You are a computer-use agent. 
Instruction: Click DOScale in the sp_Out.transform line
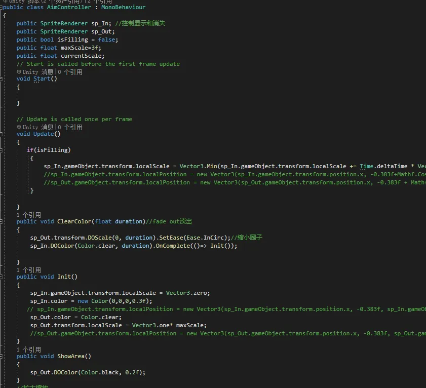pyautogui.click(x=99, y=238)
